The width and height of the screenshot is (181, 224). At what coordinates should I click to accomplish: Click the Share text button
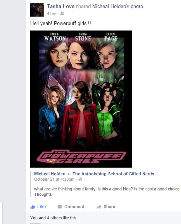pyautogui.click(x=109, y=207)
